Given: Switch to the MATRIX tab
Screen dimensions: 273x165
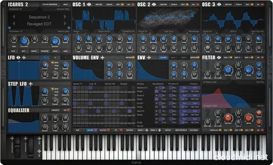Looking at the screenshot, I should point(130,130).
